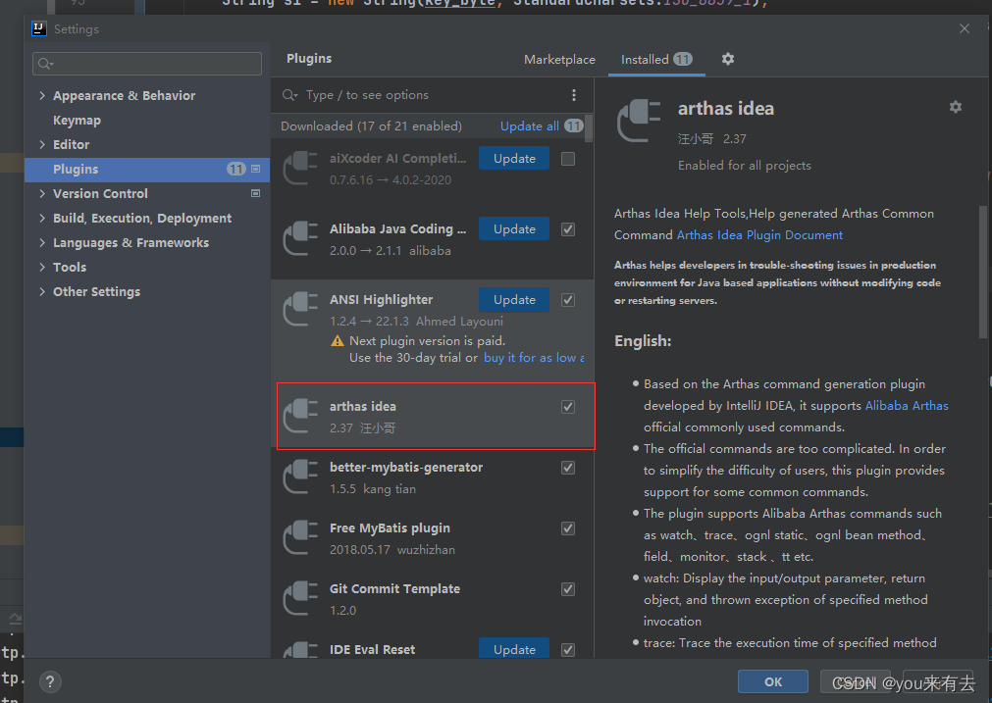Open the Arthas Idea Plugin Document link
Screen dimensions: 992x703
click(759, 235)
